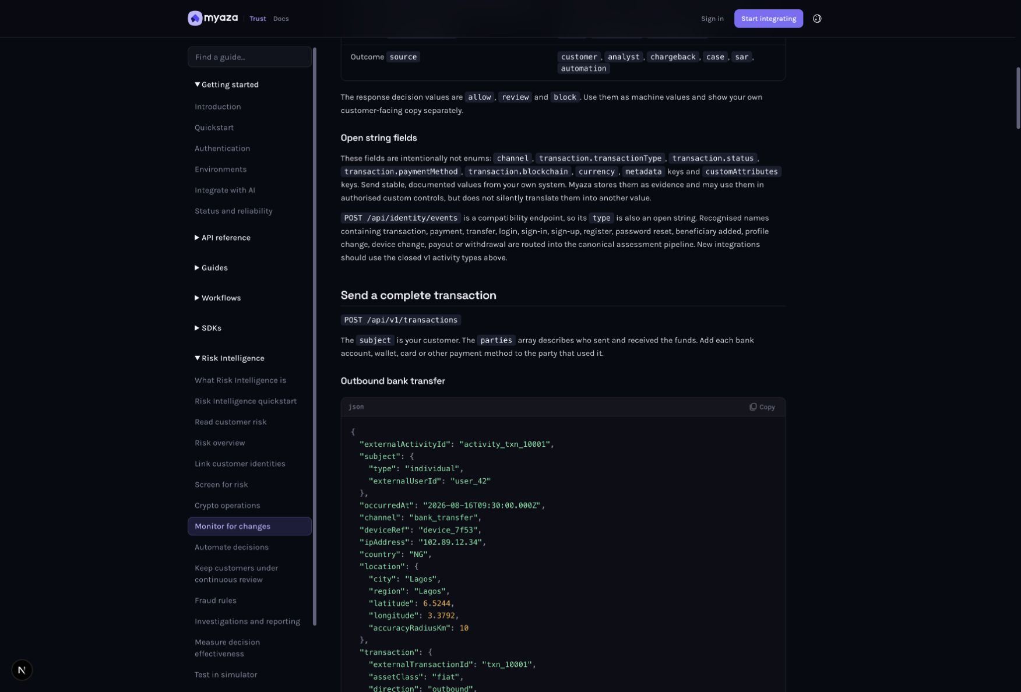Click the Myaza logo icon
Image resolution: width=1021 pixels, height=692 pixels.
coord(195,19)
